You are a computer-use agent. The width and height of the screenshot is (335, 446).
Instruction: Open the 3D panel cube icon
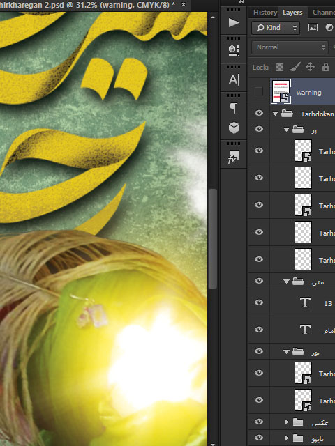point(234,128)
